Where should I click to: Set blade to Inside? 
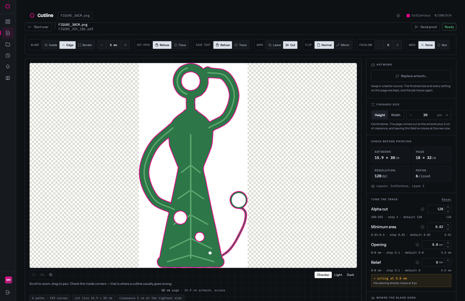(51, 45)
